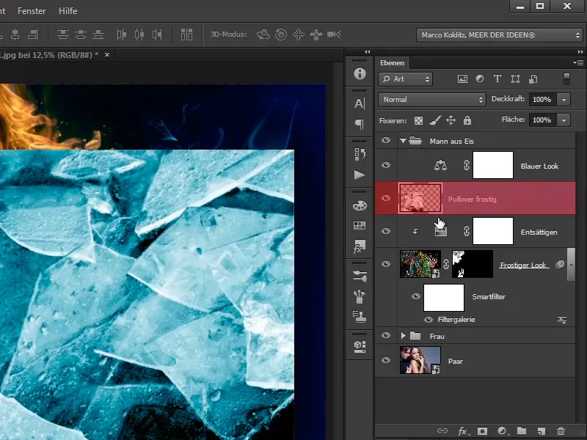Open the Actions panel play icon
This screenshot has width=587, height=440.
(360, 175)
